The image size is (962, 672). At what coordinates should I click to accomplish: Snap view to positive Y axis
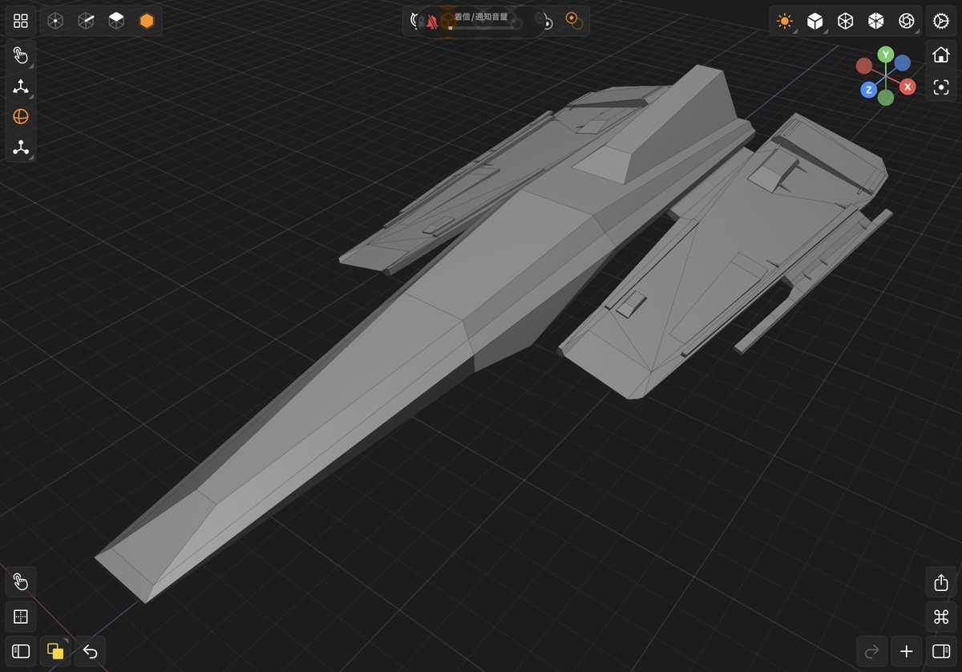click(885, 55)
